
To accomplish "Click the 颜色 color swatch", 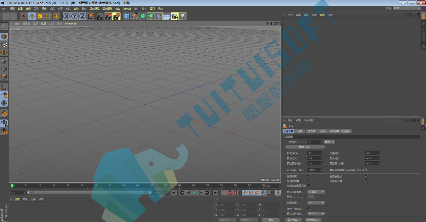I will point(311,197).
